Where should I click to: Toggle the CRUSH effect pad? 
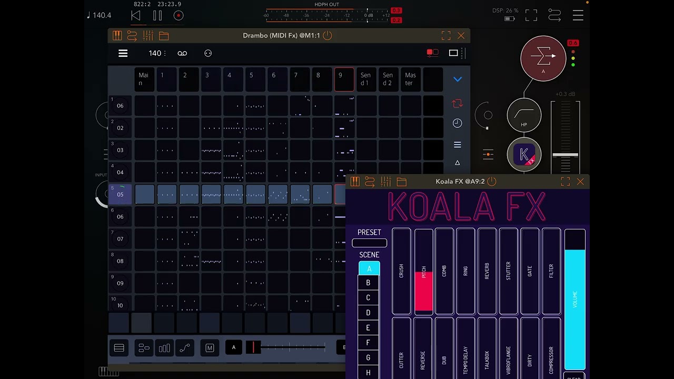coord(401,272)
